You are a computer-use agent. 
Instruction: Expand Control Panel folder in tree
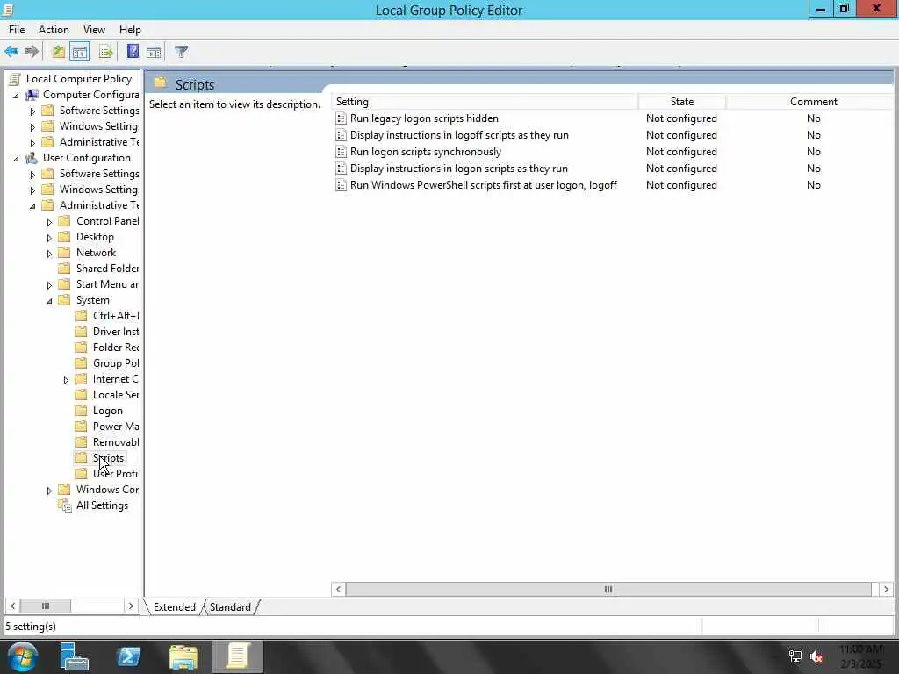point(49,222)
